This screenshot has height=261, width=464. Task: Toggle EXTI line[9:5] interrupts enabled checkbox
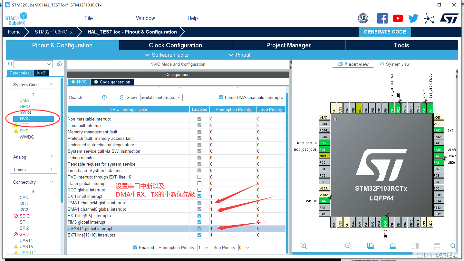199,216
